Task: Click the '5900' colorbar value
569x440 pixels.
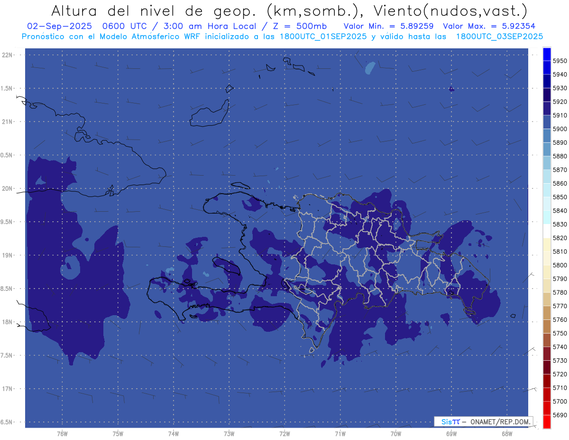Action: pos(560,129)
